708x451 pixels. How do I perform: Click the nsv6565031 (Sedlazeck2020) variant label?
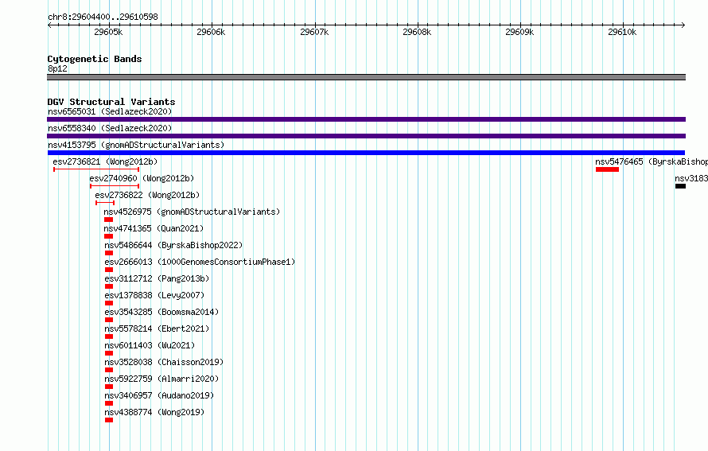[x=110, y=111]
